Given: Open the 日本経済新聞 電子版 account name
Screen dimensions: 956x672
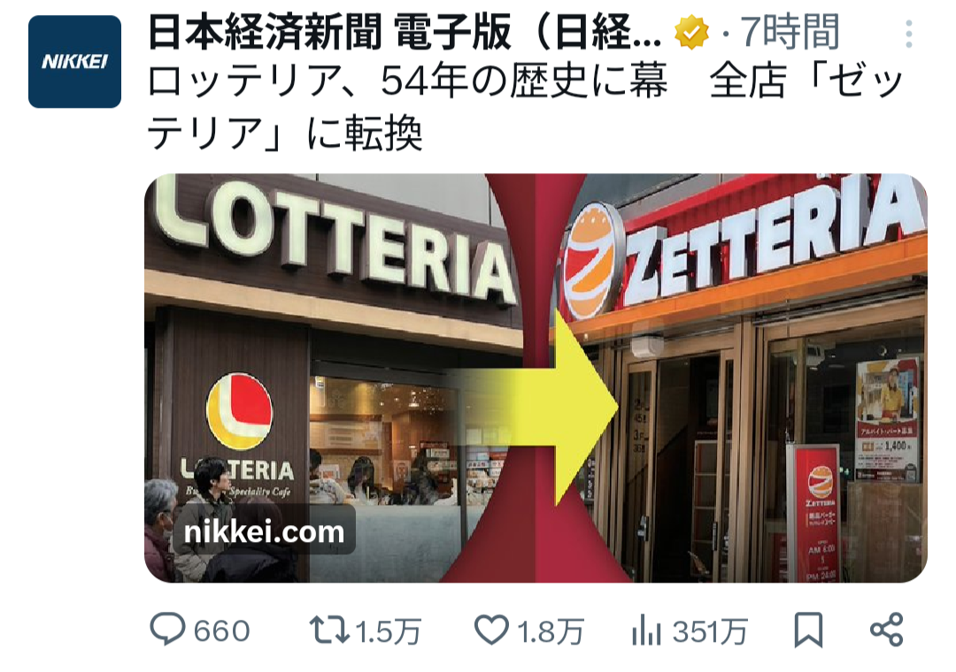Looking at the screenshot, I should [405, 33].
